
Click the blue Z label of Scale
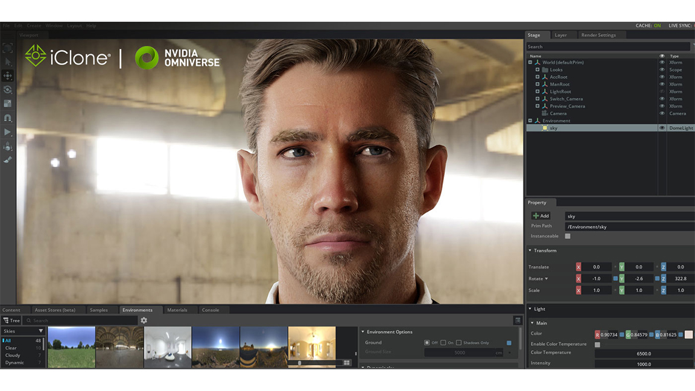coord(664,290)
